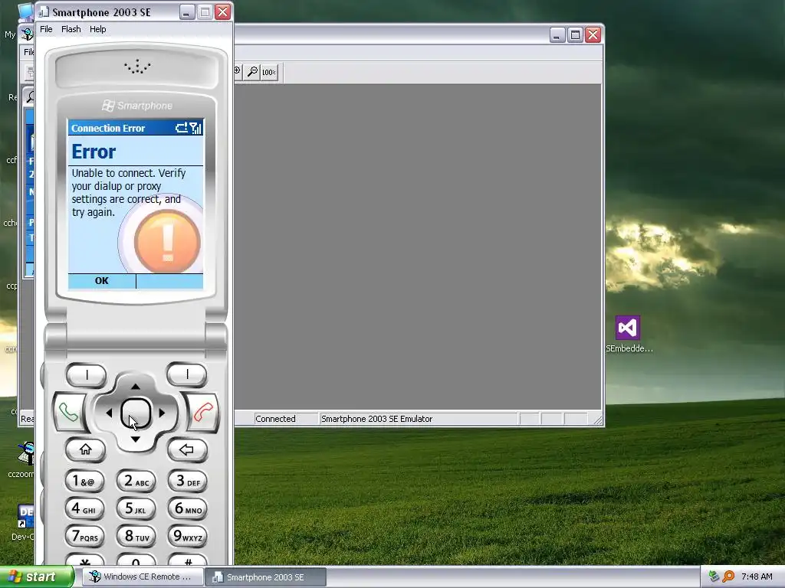The height and width of the screenshot is (588, 785).
Task: Open the Flash menu in the emulator
Action: 71,29
